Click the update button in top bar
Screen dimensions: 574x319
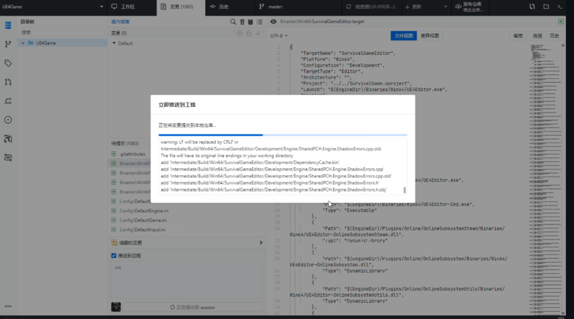[x=413, y=6]
